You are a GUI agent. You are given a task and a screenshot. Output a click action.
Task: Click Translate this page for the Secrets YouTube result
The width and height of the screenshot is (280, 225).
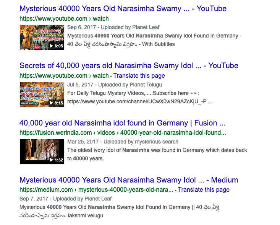point(139,76)
